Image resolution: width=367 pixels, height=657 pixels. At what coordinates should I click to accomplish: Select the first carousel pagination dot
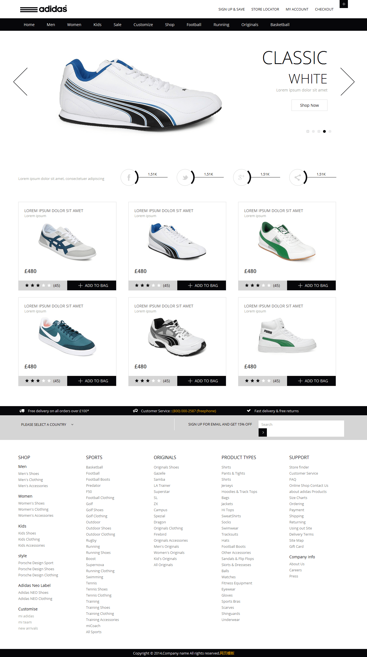[x=308, y=131]
